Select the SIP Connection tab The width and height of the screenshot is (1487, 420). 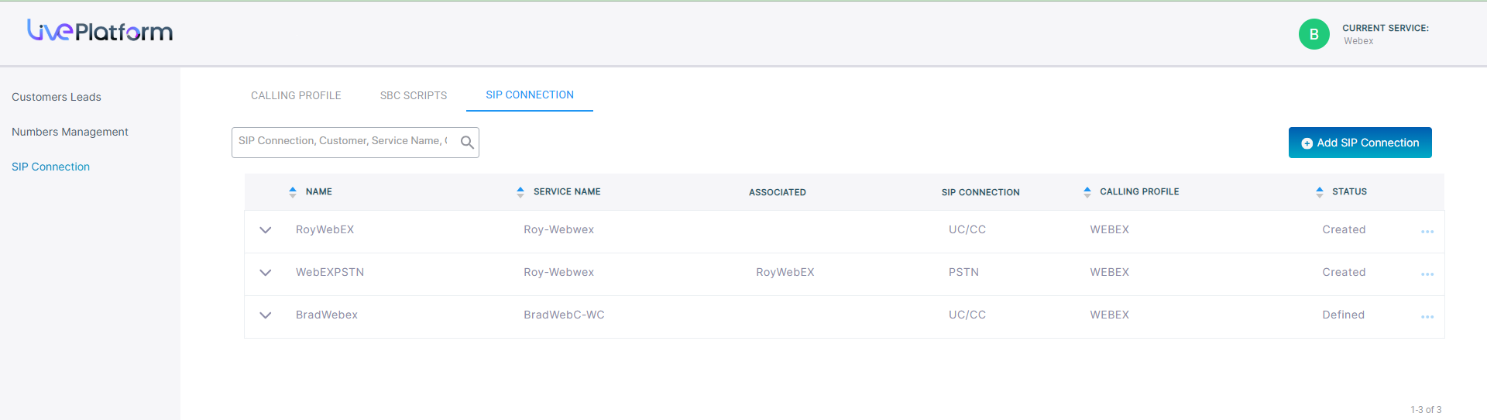(530, 95)
